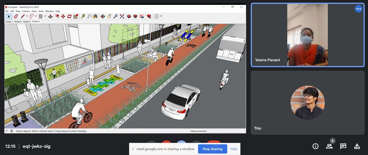Select the Paint Bucket tool

[95, 16]
